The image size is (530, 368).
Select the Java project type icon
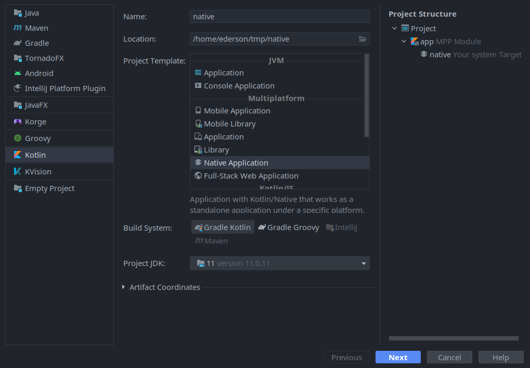[18, 13]
